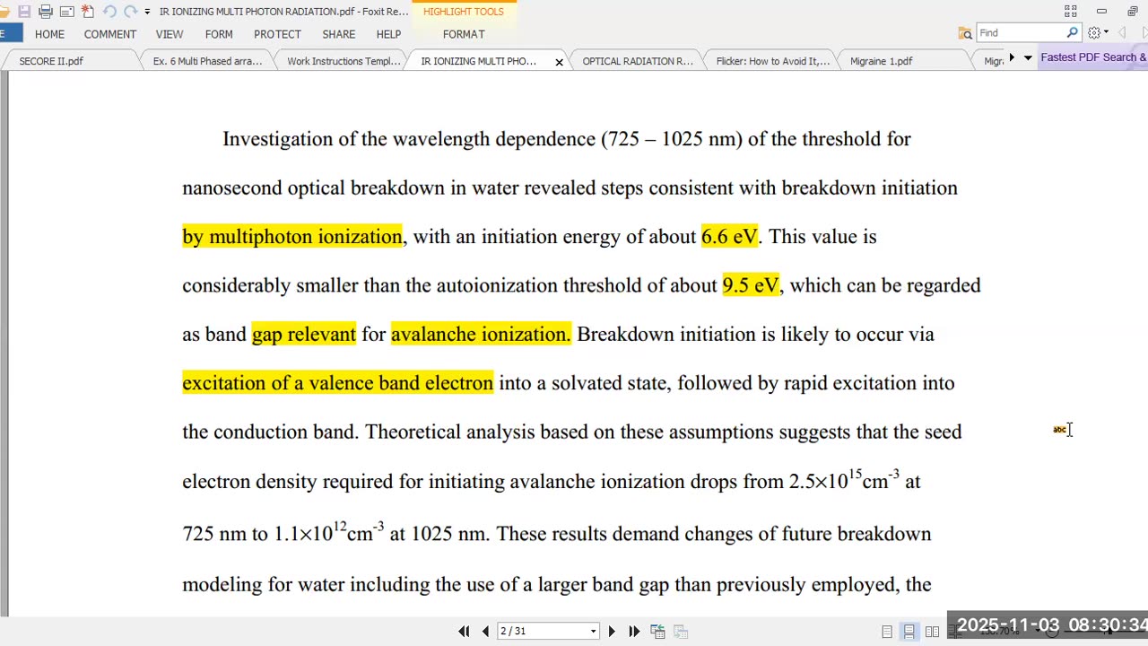The width and height of the screenshot is (1148, 646).
Task: Open the quick access toolbar customize dropdown
Action: tap(147, 12)
